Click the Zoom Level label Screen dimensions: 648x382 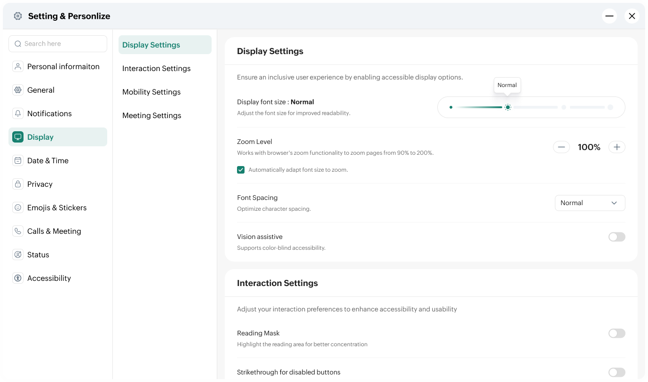pyautogui.click(x=254, y=142)
